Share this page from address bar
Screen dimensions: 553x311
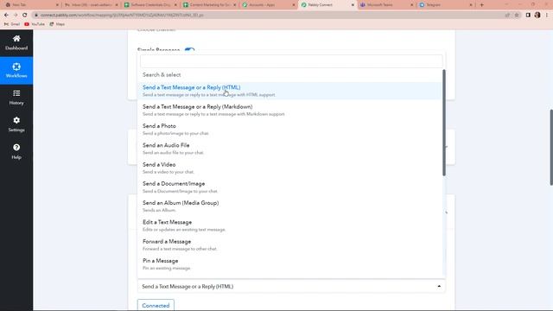coord(507,16)
